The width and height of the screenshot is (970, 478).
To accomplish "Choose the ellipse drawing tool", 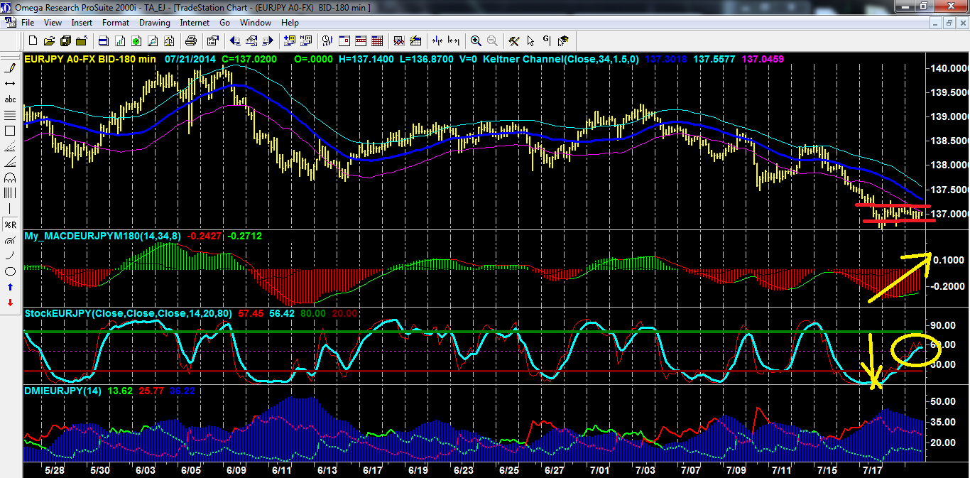I will click(10, 271).
